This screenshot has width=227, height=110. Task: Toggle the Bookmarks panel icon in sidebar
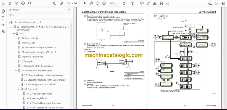pyautogui.click(x=3, y=18)
